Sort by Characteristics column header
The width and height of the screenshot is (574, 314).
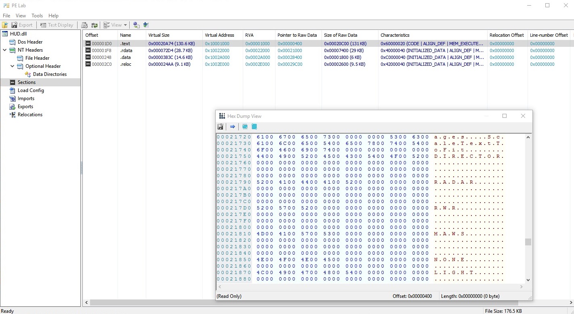tap(432, 35)
